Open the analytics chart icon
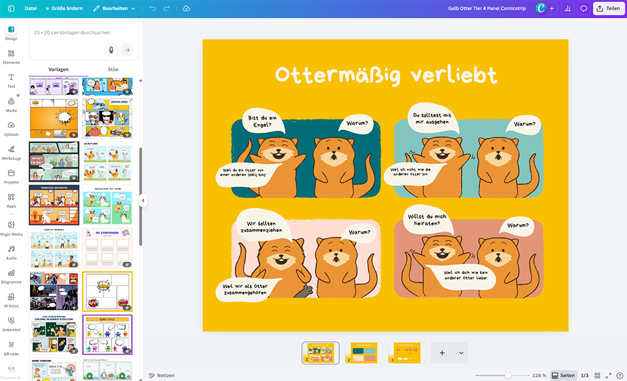This screenshot has width=627, height=381. pyautogui.click(x=568, y=9)
